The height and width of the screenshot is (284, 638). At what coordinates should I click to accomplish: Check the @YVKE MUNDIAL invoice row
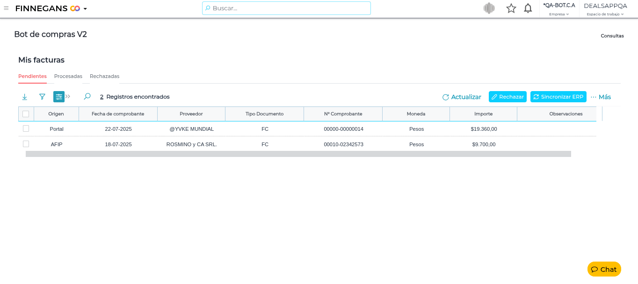click(26, 128)
